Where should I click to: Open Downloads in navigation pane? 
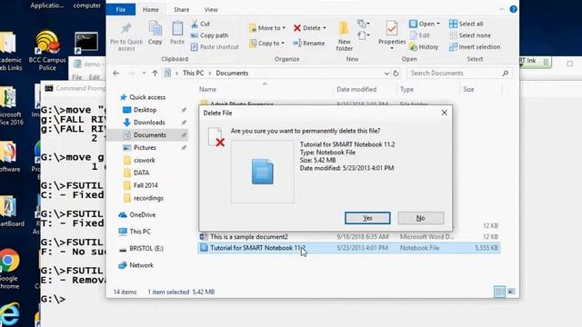(x=149, y=123)
